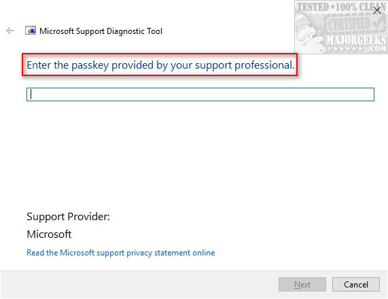The height and width of the screenshot is (299, 388).
Task: Go back using the left arrow icon
Action: (10, 31)
